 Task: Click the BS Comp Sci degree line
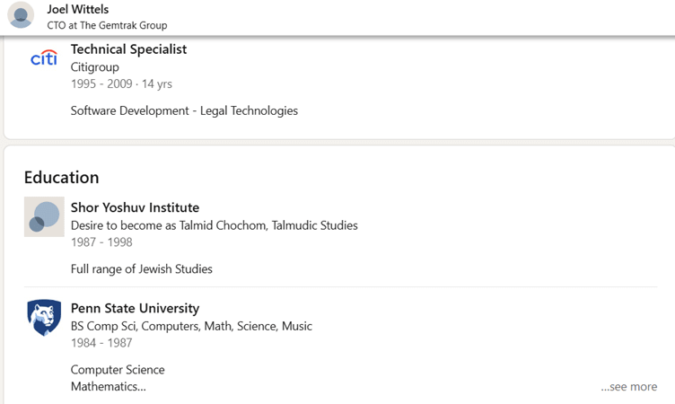pos(191,326)
